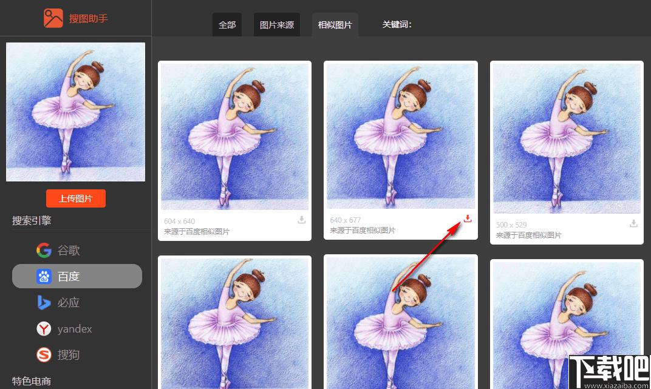The width and height of the screenshot is (651, 389).
Task: Select 谷歌 search engine
Action: coord(77,250)
